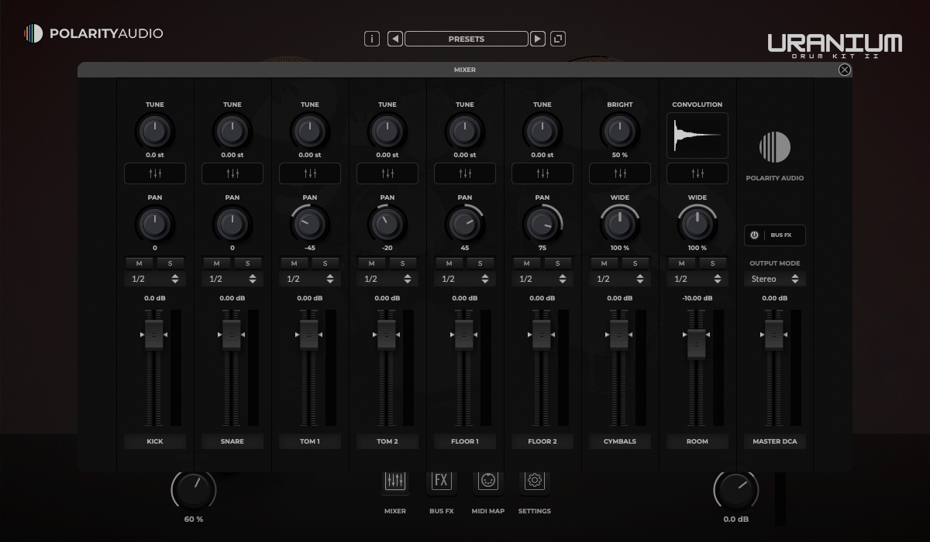The width and height of the screenshot is (930, 542).
Task: Click the Polarity Audio logo in mixer
Action: coord(775,147)
